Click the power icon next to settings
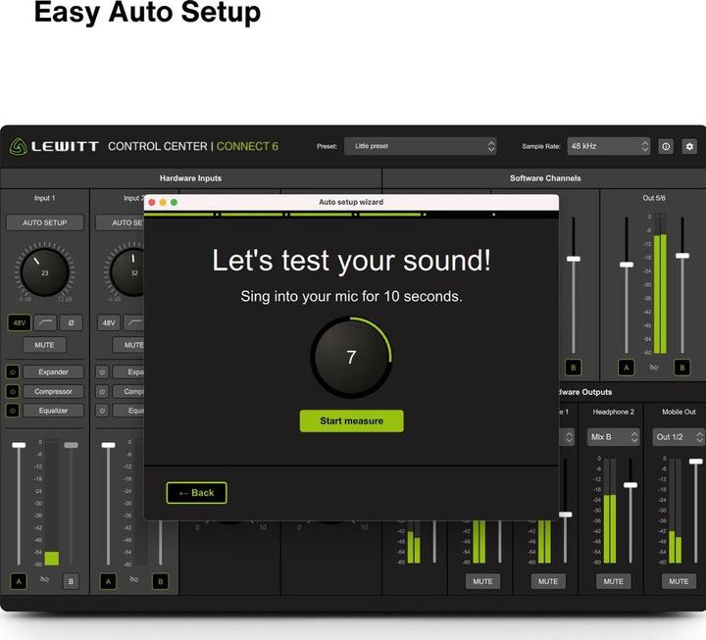706x640 pixels. coord(666,146)
